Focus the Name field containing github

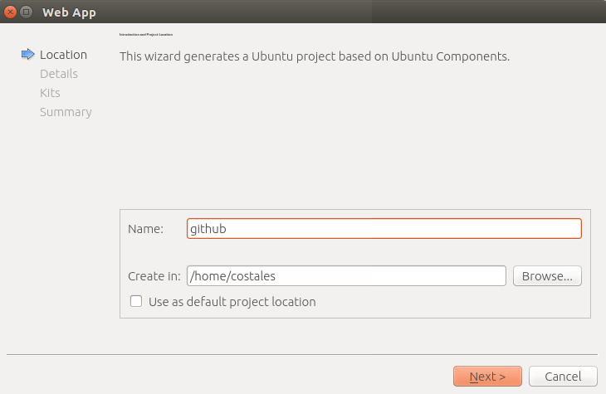(x=384, y=229)
